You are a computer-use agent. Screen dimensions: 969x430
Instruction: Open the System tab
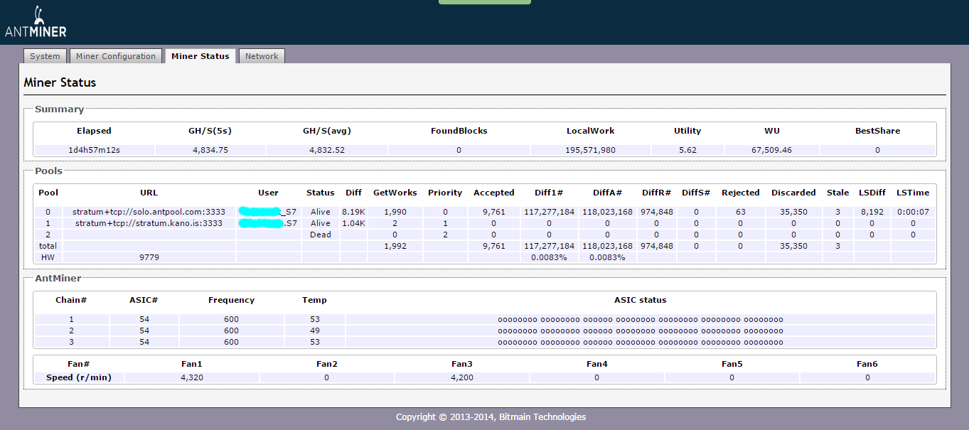pyautogui.click(x=45, y=56)
